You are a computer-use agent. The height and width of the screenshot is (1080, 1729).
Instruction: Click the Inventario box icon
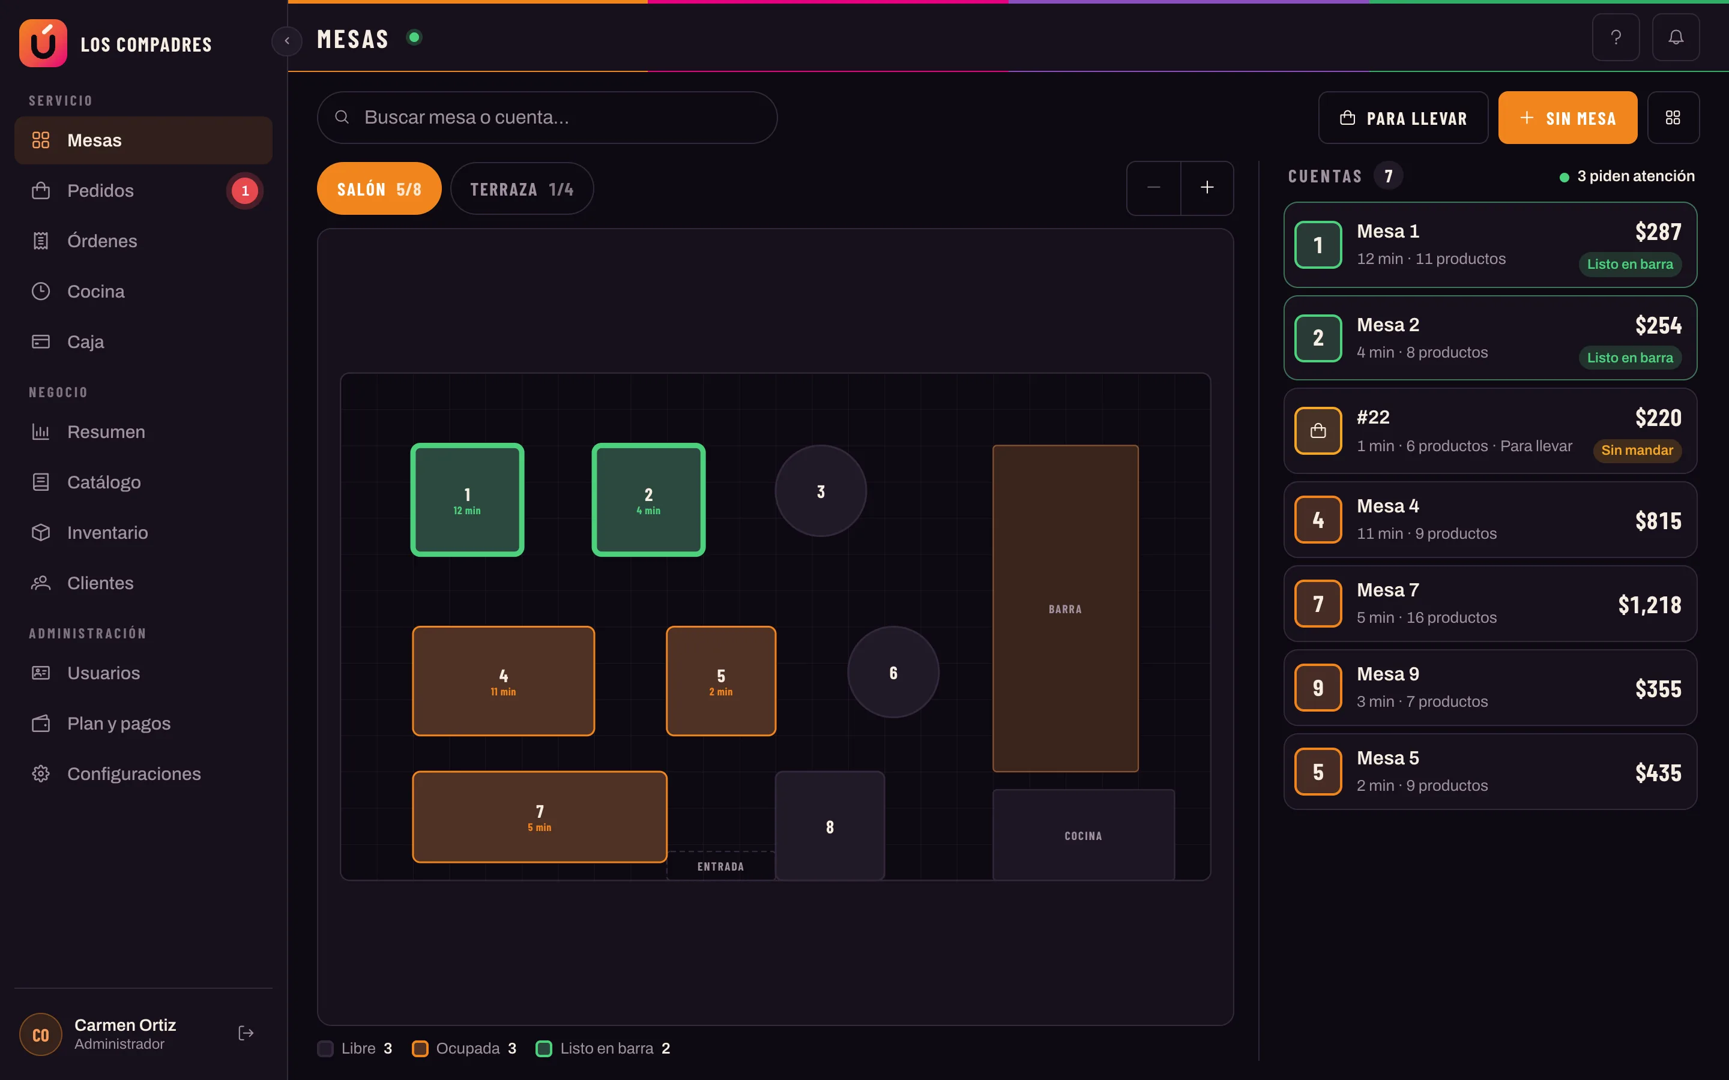tap(41, 533)
